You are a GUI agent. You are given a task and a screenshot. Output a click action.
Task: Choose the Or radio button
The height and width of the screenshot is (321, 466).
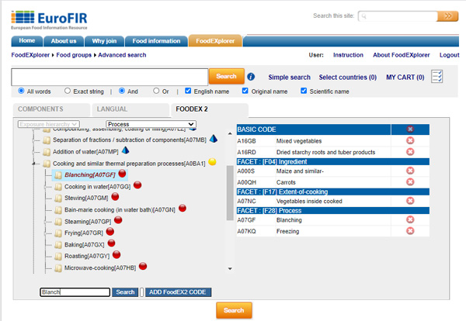tap(156, 91)
